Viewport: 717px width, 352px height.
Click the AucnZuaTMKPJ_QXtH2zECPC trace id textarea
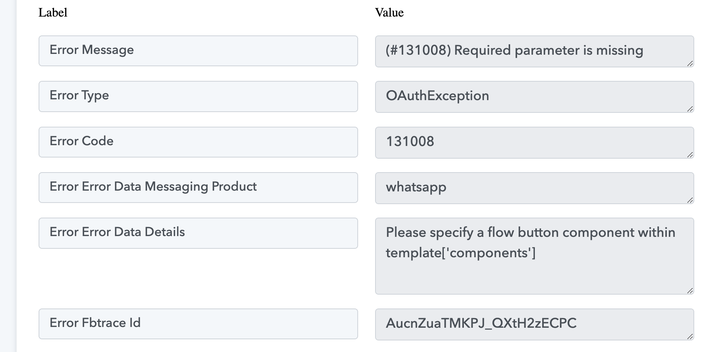click(534, 324)
